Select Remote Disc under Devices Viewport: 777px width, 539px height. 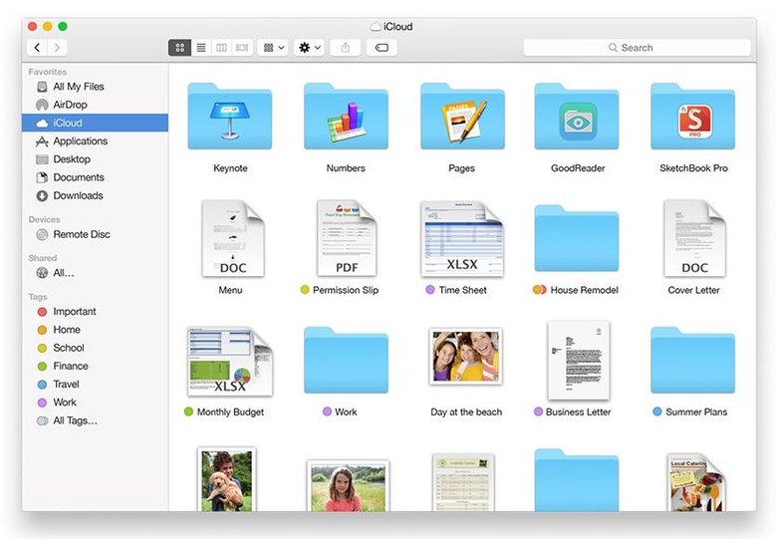96,234
